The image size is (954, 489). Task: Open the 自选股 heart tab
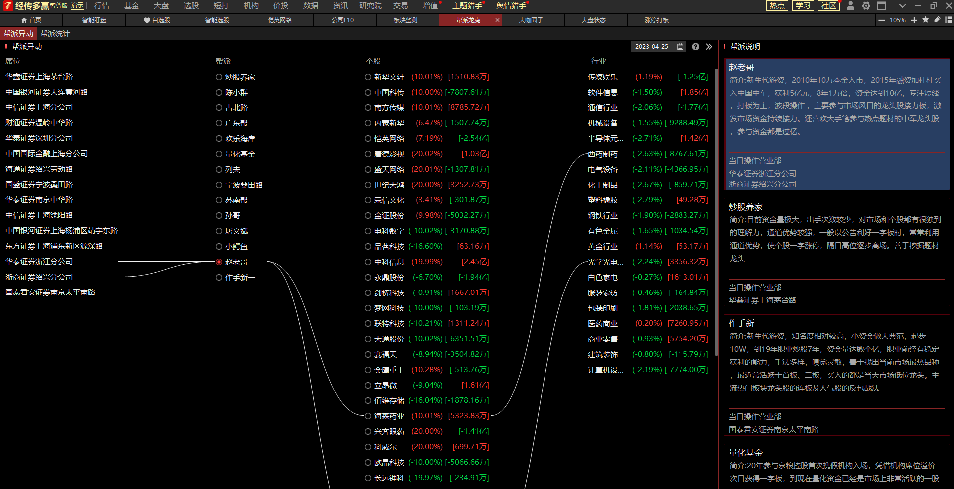tap(157, 20)
